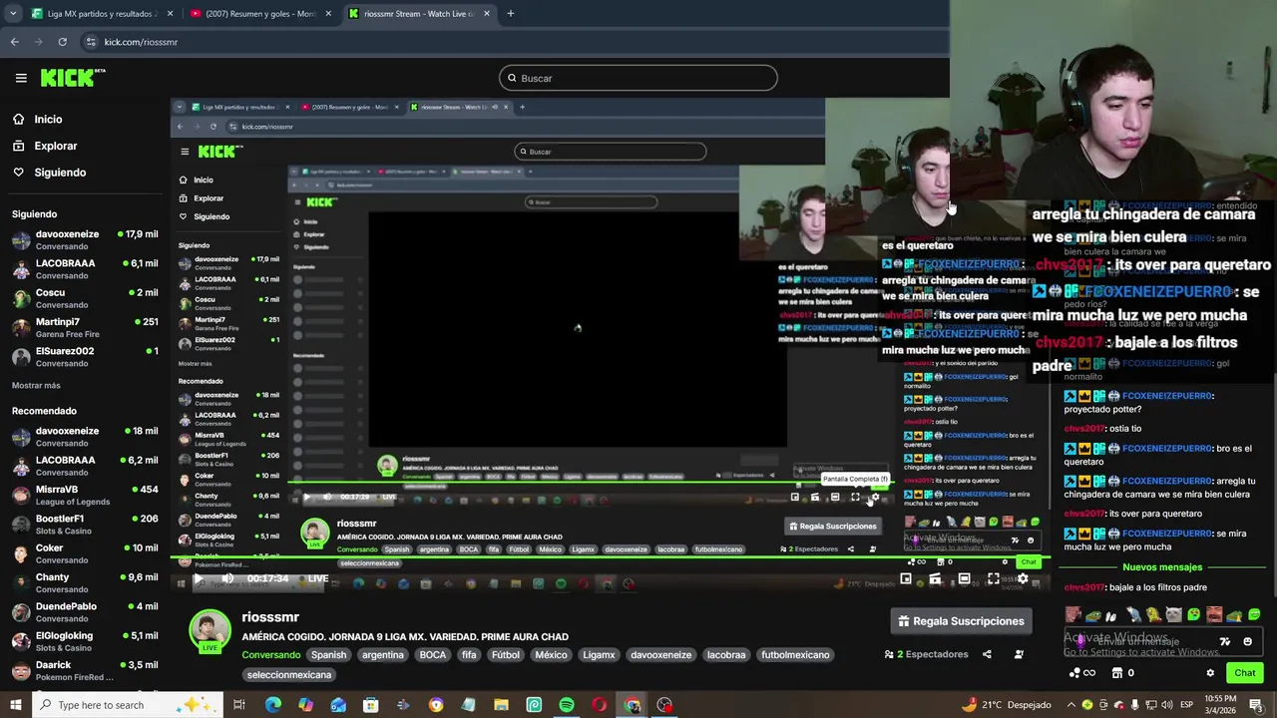Image resolution: width=1277 pixels, height=718 pixels.
Task: Enter fullscreen on the main stream player
Action: click(994, 578)
